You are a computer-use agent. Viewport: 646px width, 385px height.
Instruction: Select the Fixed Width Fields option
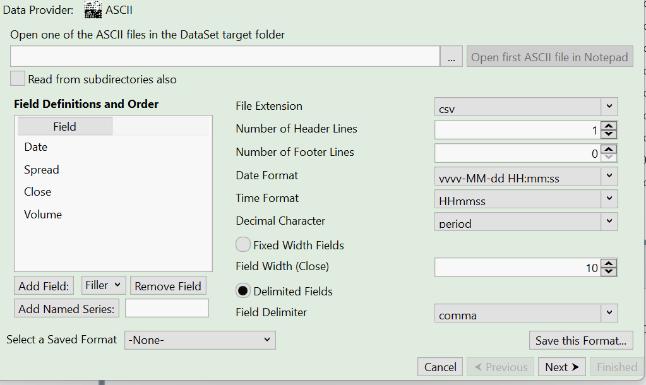tap(243, 245)
